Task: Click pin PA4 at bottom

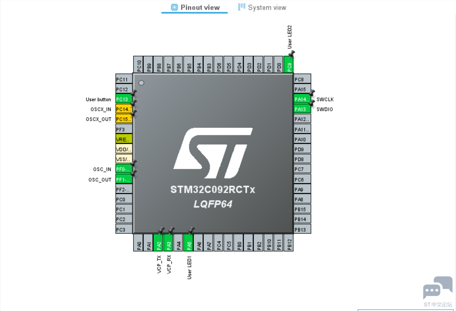Action: 178,243
